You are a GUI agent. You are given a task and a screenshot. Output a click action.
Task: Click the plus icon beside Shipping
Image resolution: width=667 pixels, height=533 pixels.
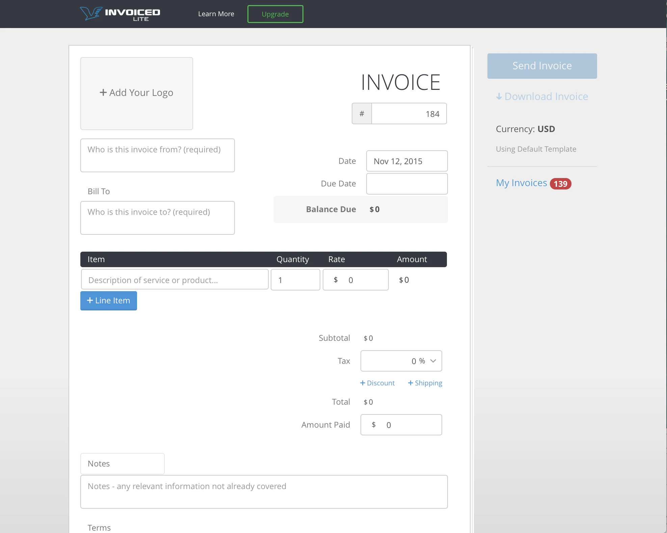[x=410, y=383]
